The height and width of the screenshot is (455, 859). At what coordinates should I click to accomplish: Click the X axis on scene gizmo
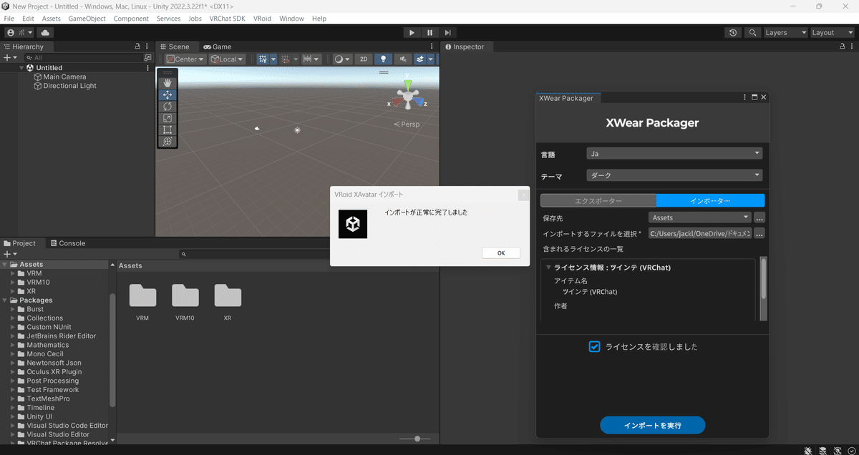coord(395,103)
